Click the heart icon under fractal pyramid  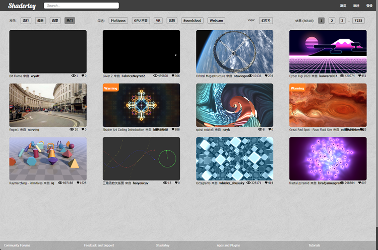pos(359,183)
